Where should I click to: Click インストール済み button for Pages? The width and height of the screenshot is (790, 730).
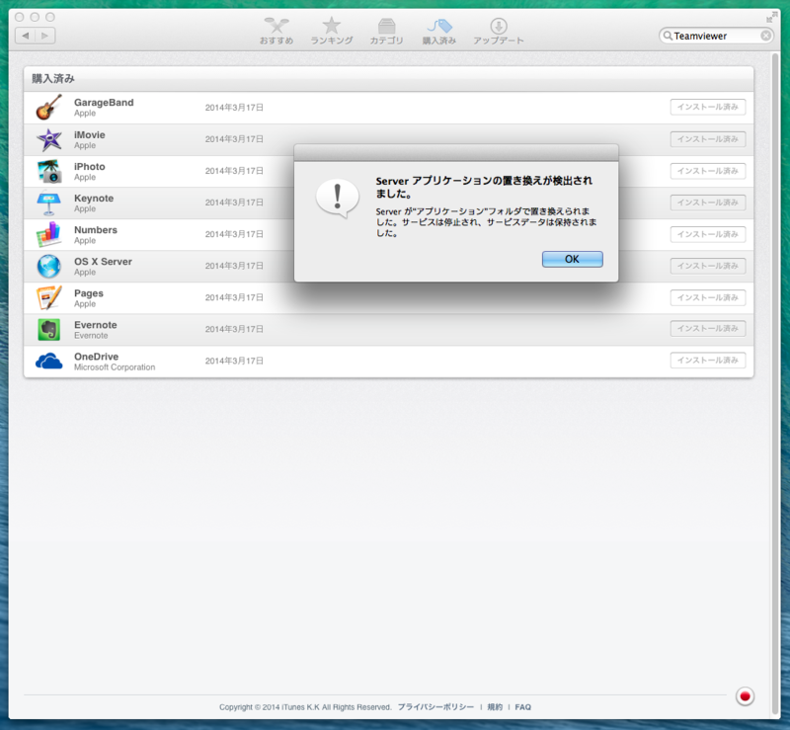click(x=708, y=298)
